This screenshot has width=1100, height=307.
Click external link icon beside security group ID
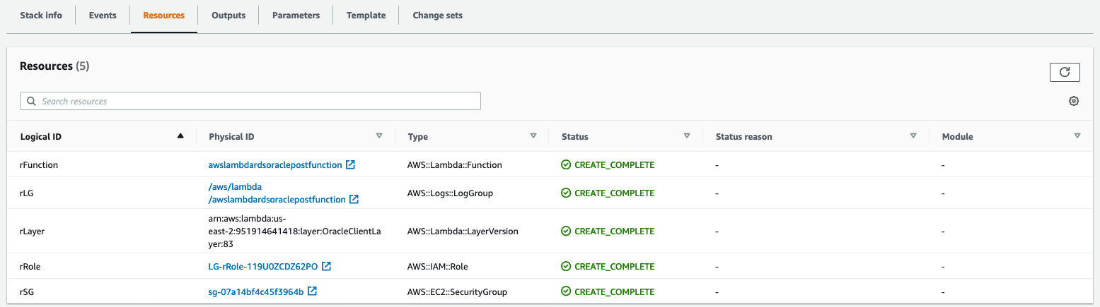tap(312, 291)
